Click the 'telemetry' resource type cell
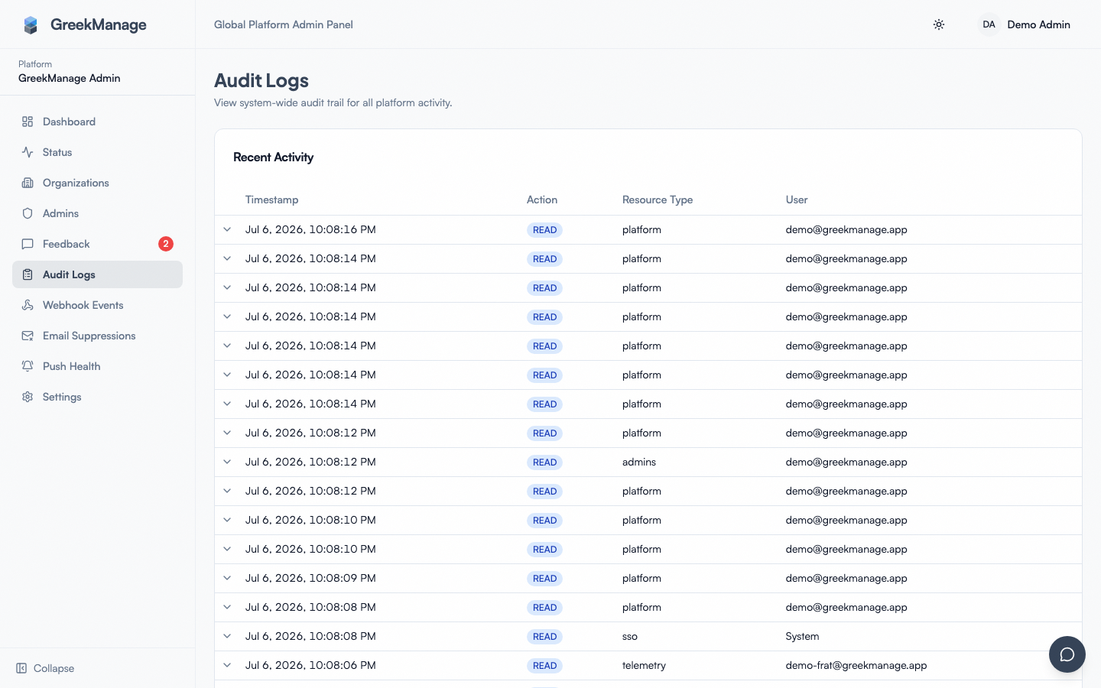The height and width of the screenshot is (688, 1101). tap(644, 665)
